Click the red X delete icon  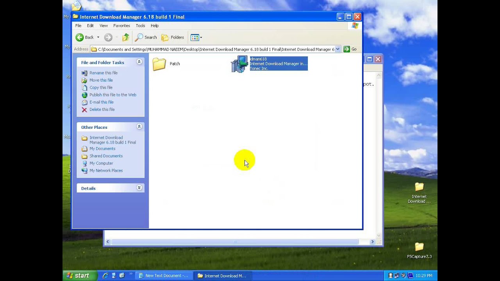click(84, 110)
